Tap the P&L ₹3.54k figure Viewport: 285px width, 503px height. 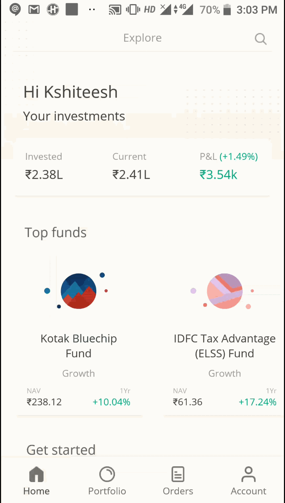point(218,175)
